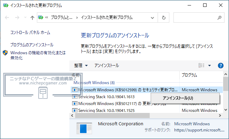The image size is (229, 139).
Task: Click the address bar location icon
Action: pyautogui.click(x=41, y=18)
